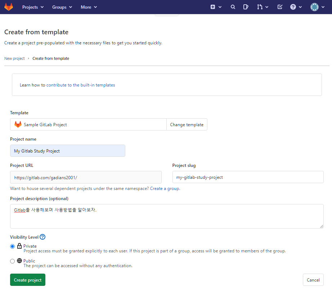Click the Create a group link
The image size is (332, 292).
click(x=165, y=189)
